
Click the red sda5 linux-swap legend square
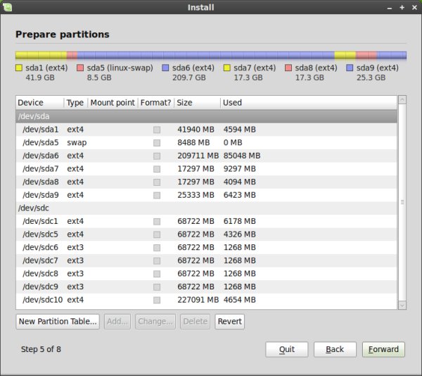[x=80, y=68]
